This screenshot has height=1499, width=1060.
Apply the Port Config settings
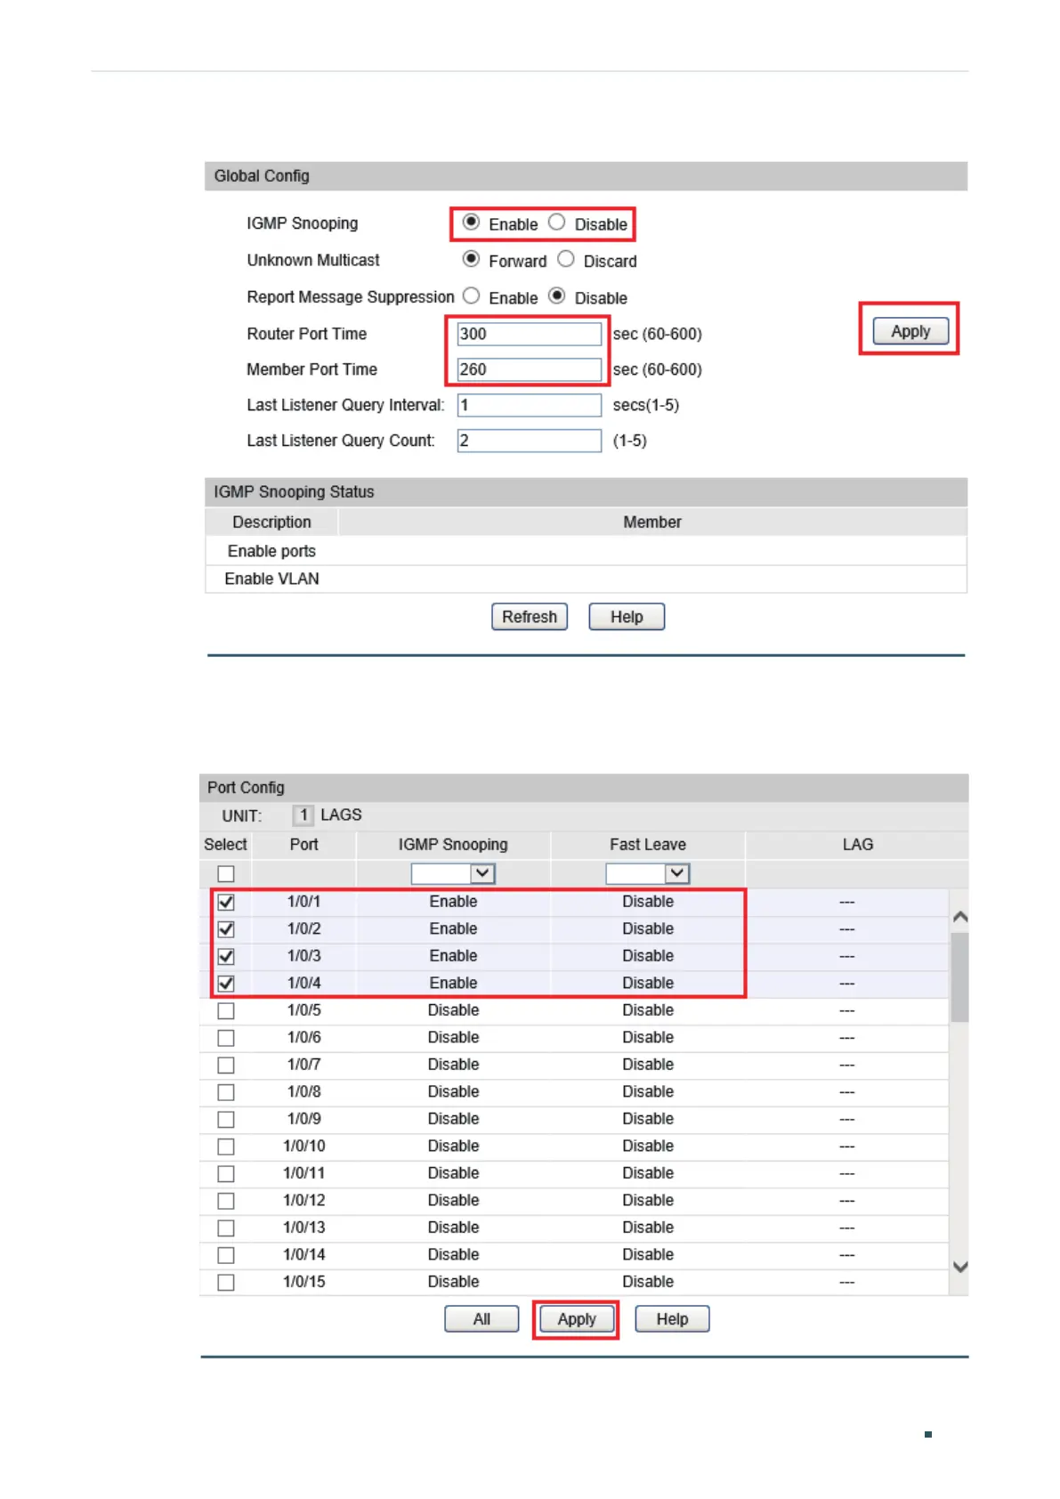[576, 1319]
